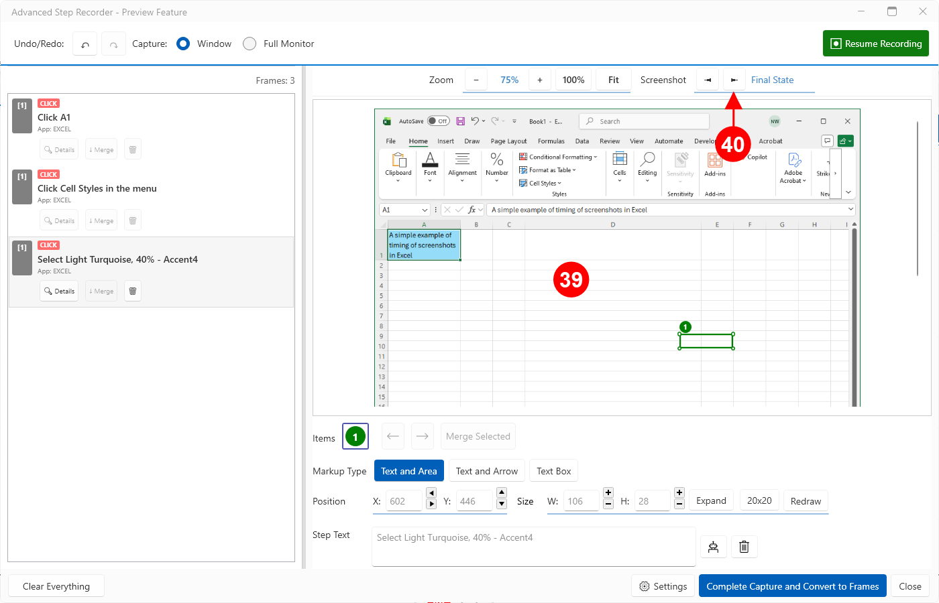This screenshot has width=939, height=603.
Task: Increase the width with the plus stepper
Action: click(608, 493)
